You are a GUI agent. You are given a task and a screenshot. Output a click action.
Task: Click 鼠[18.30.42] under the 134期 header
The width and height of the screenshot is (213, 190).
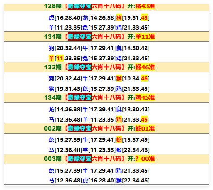(x=133, y=110)
